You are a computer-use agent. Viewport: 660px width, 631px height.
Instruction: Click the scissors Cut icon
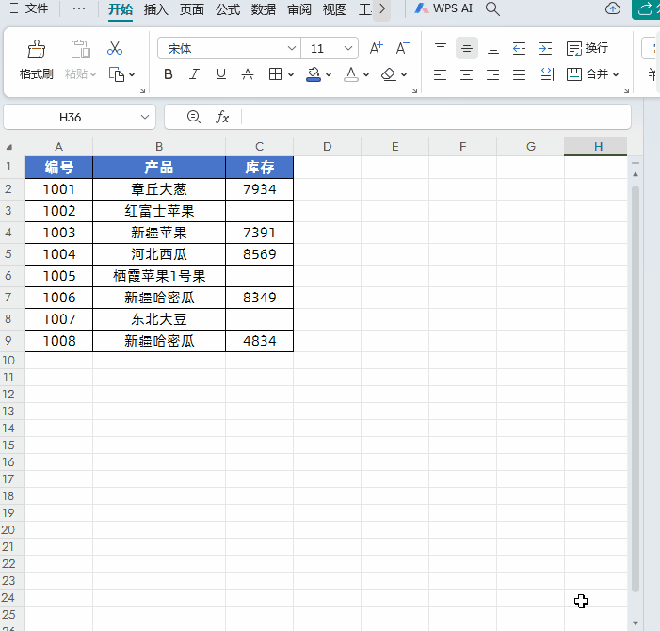pyautogui.click(x=115, y=48)
